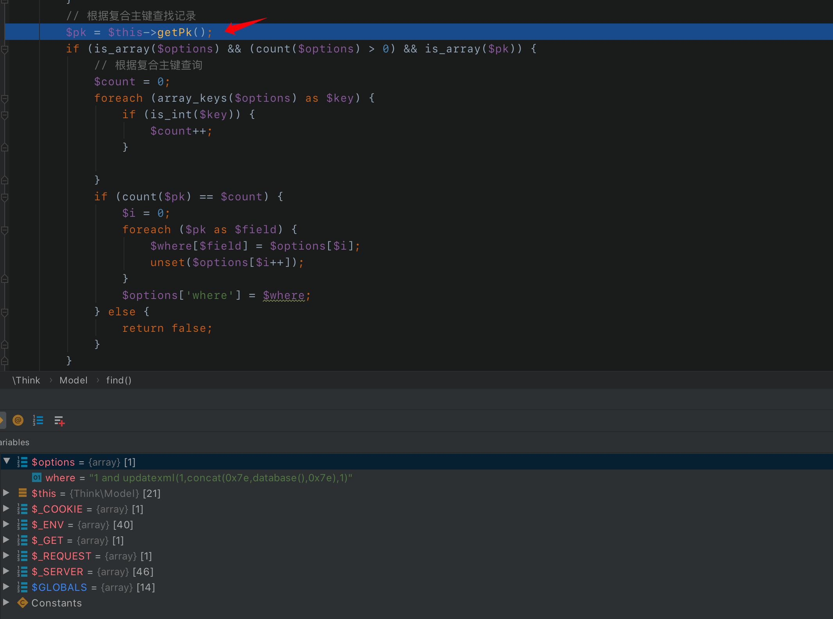Collapse the $options variable node
Image resolution: width=833 pixels, height=619 pixels.
pyautogui.click(x=7, y=461)
